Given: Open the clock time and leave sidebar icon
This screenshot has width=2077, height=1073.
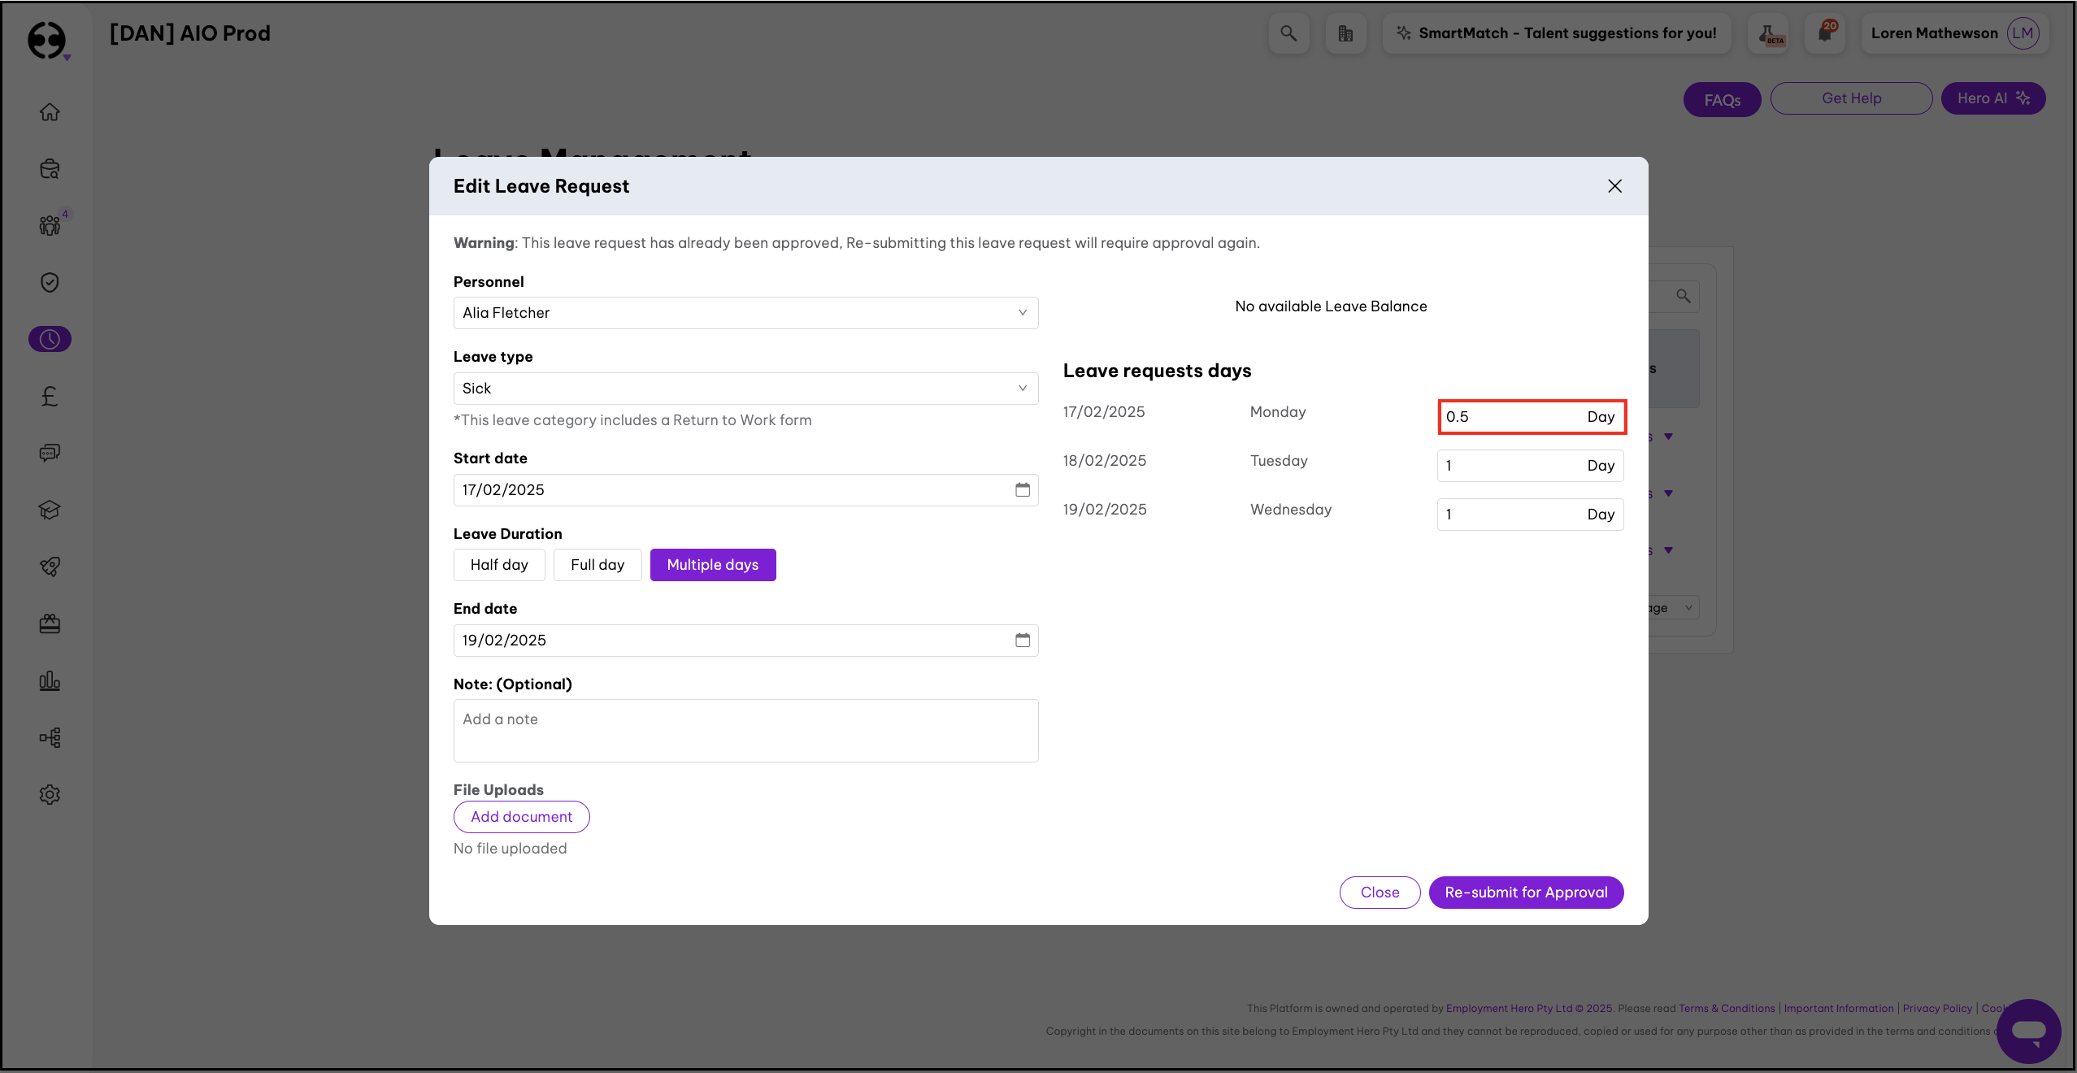Looking at the screenshot, I should pos(50,339).
